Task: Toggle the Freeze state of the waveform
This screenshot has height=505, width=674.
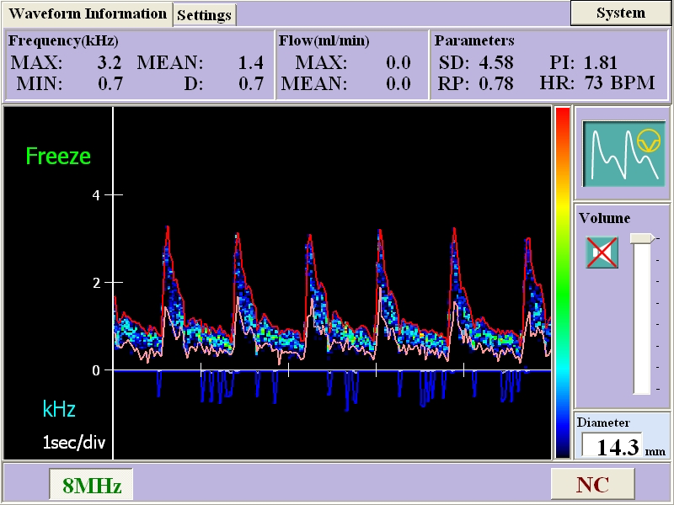Action: coord(58,157)
